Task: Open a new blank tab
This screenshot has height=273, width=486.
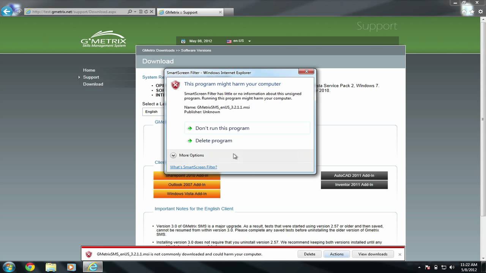Action: 228,12
